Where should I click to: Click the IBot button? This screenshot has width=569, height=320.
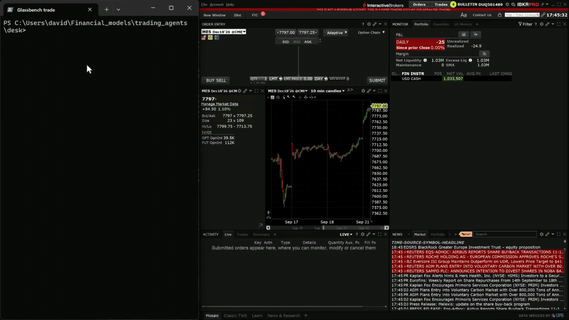[237, 15]
